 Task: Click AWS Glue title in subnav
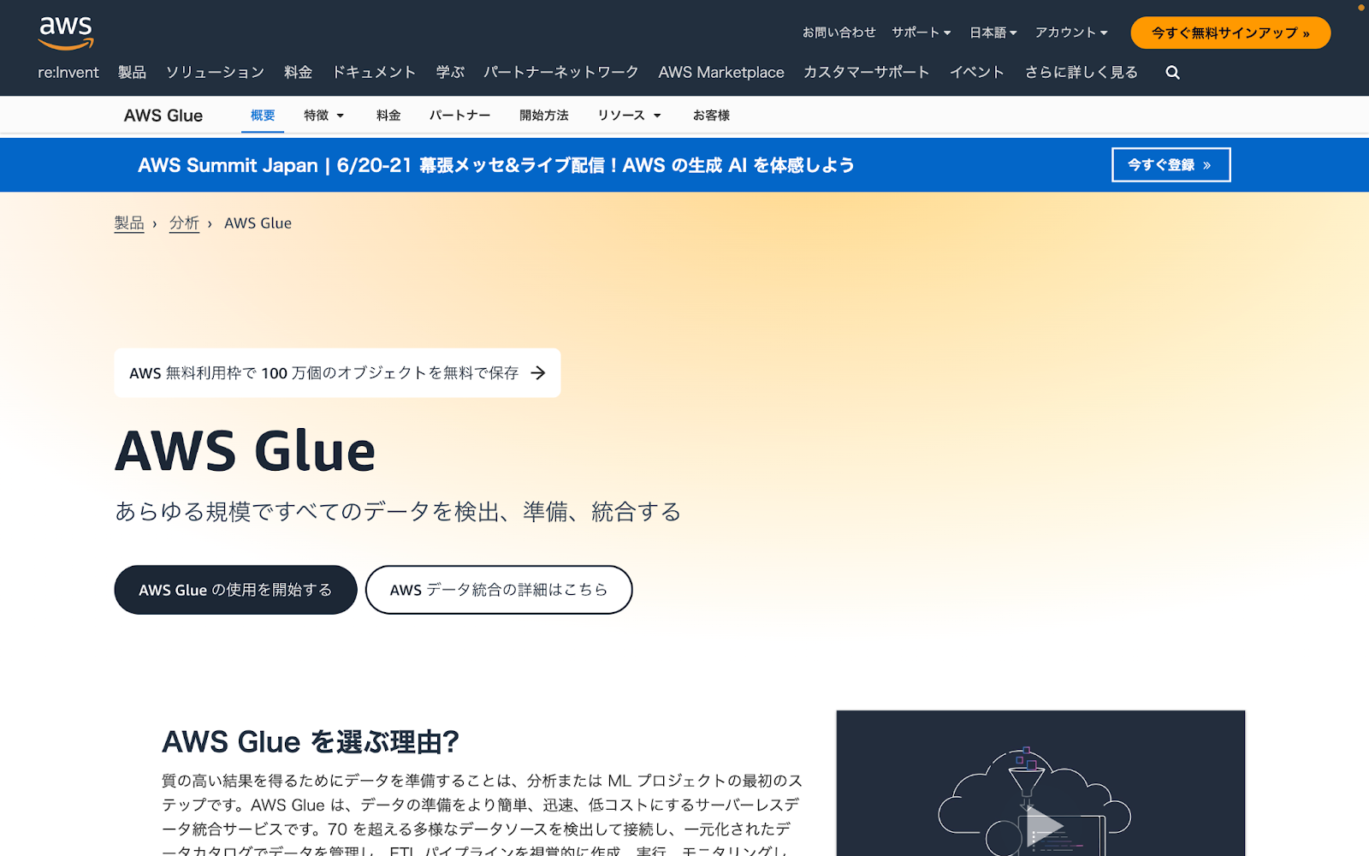coord(163,116)
